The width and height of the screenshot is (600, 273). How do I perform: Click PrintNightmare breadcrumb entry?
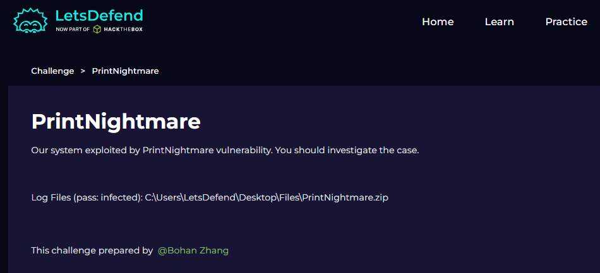pos(125,71)
